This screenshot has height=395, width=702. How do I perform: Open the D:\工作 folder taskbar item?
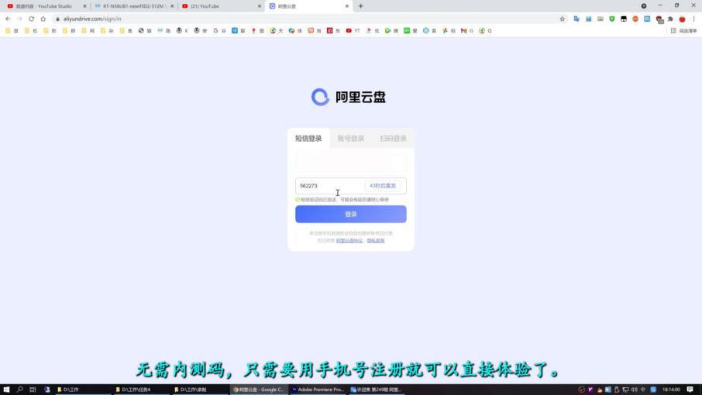(x=82, y=389)
